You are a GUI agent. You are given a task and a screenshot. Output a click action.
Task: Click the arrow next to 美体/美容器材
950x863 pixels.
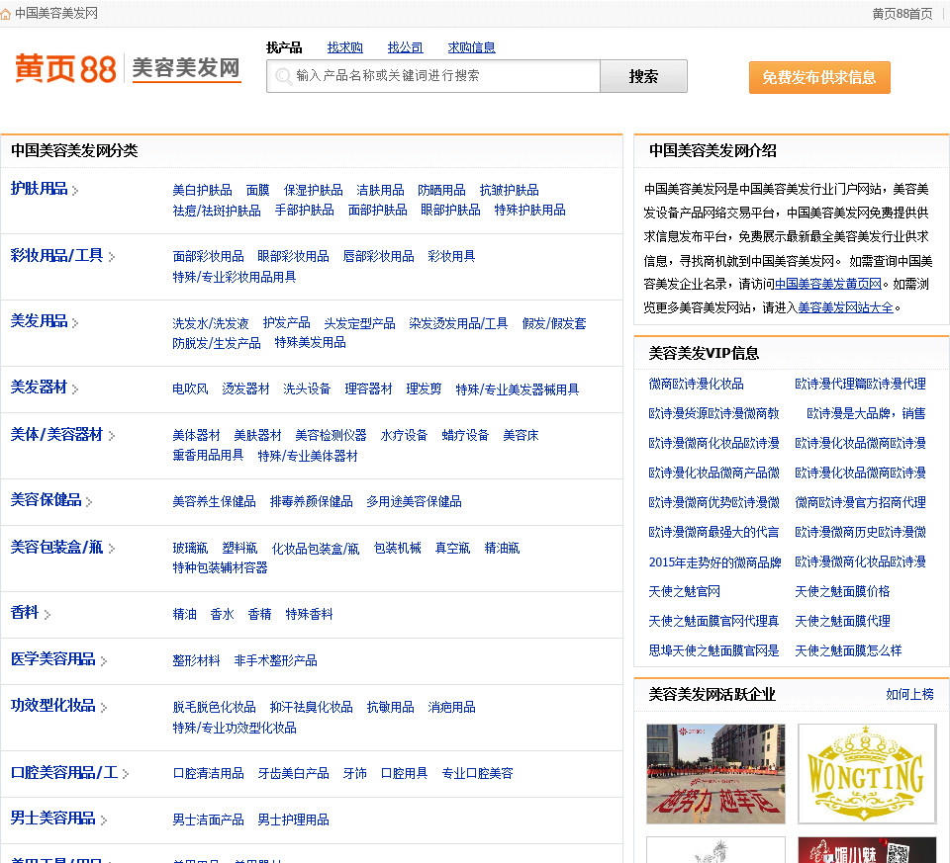[x=112, y=436]
